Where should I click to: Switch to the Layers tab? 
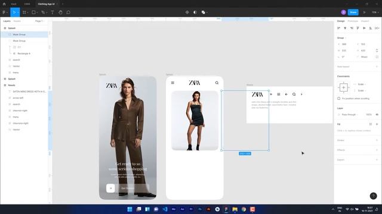click(7, 21)
